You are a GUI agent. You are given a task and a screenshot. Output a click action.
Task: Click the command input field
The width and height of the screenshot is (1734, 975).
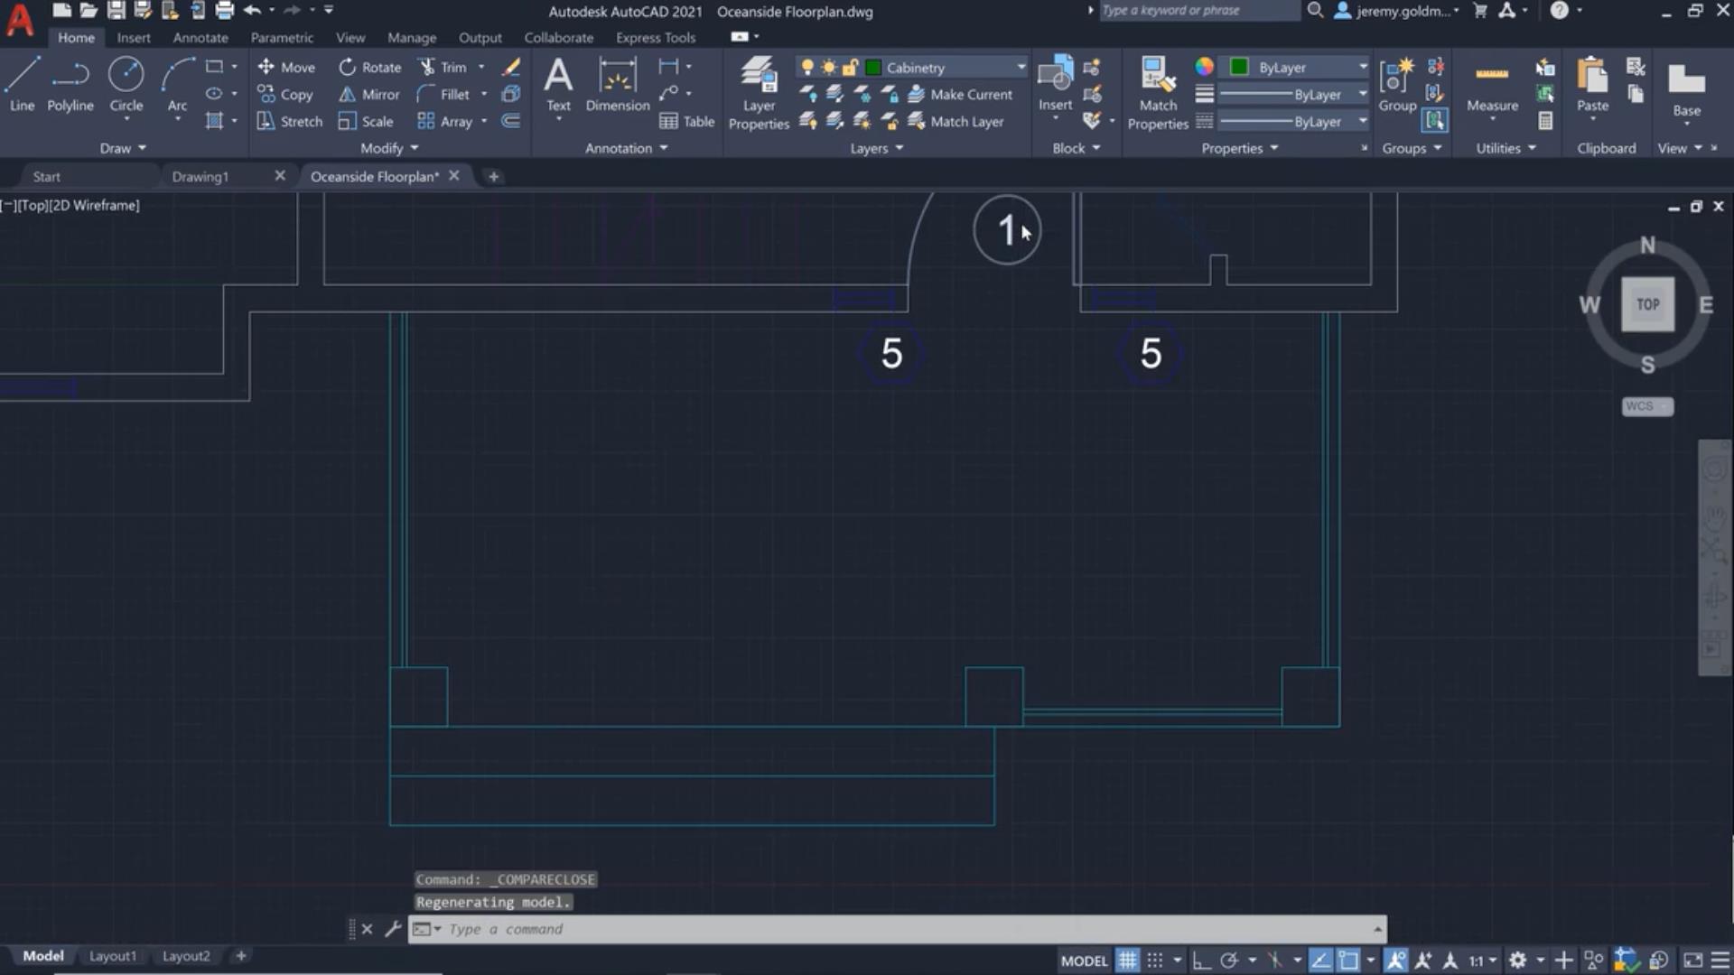(900, 929)
